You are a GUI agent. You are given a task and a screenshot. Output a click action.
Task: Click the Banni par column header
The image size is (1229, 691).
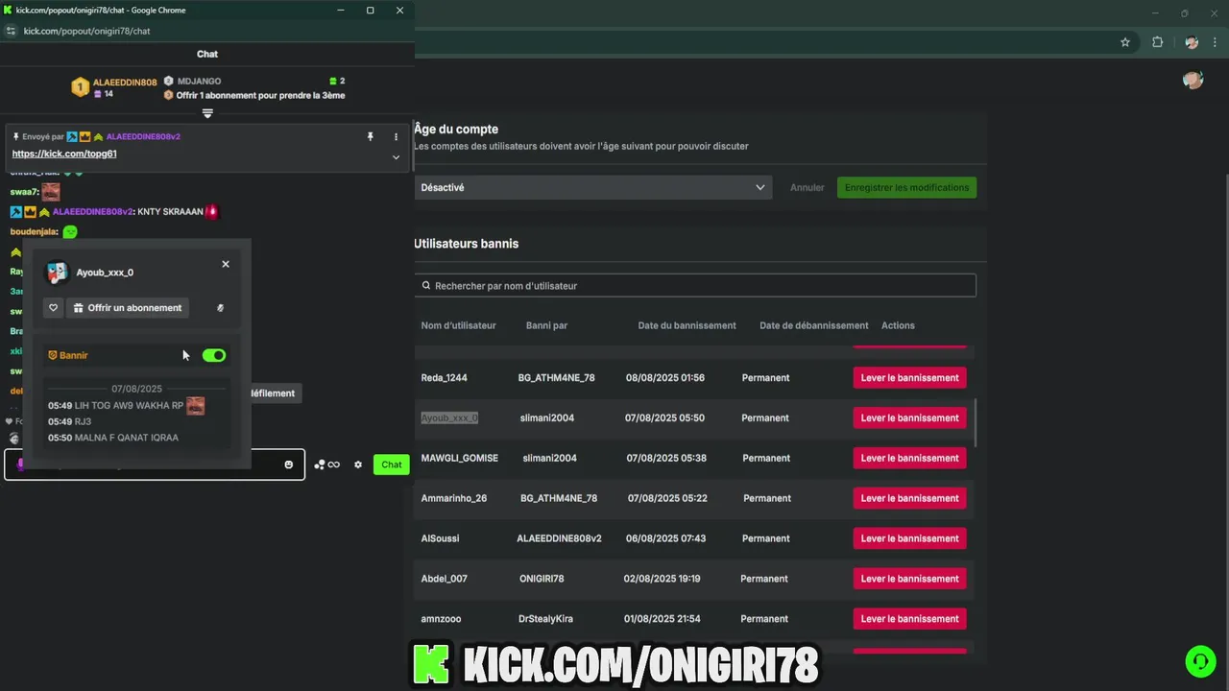click(x=546, y=325)
